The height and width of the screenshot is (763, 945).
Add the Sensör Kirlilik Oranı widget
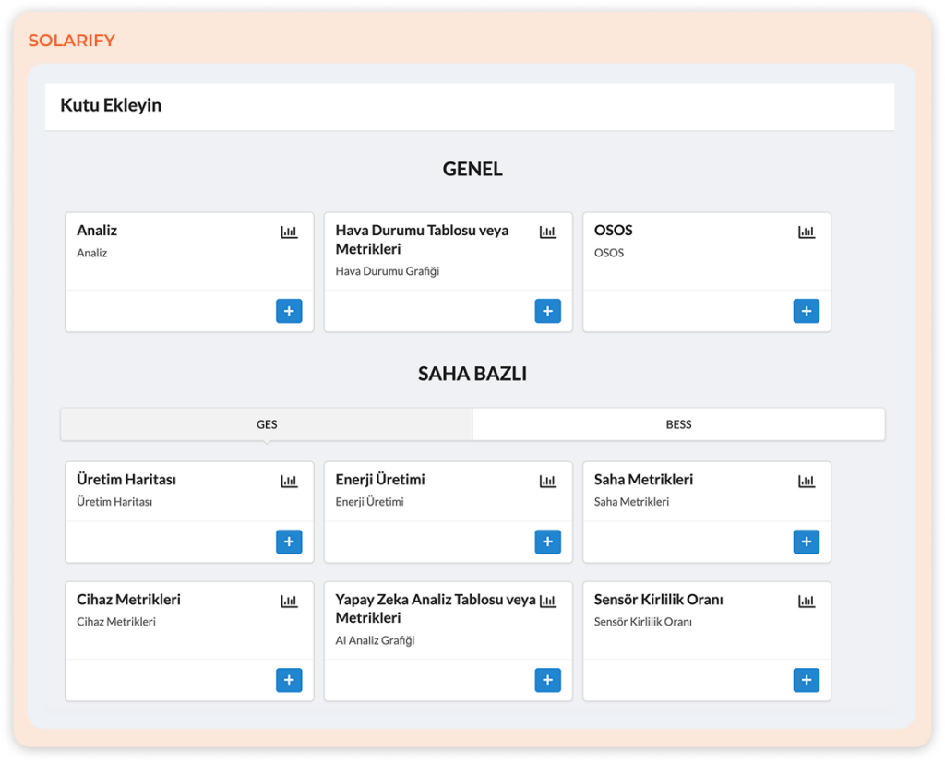(x=806, y=680)
